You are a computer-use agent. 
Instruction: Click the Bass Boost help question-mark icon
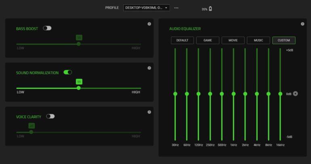click(149, 24)
